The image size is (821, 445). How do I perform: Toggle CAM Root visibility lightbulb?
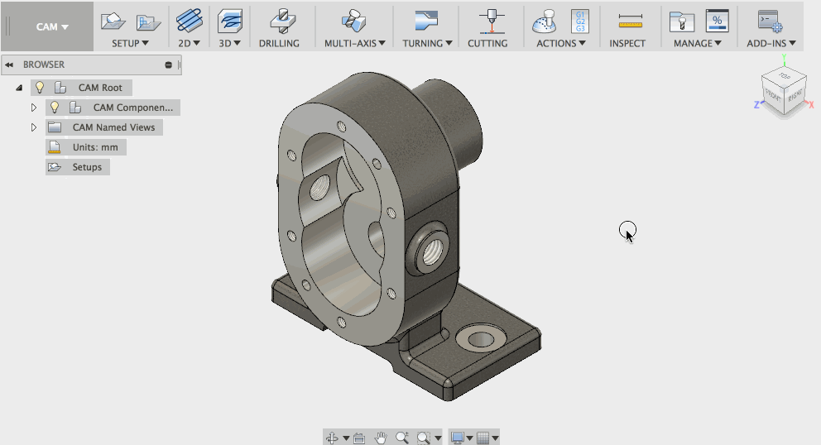tap(39, 88)
